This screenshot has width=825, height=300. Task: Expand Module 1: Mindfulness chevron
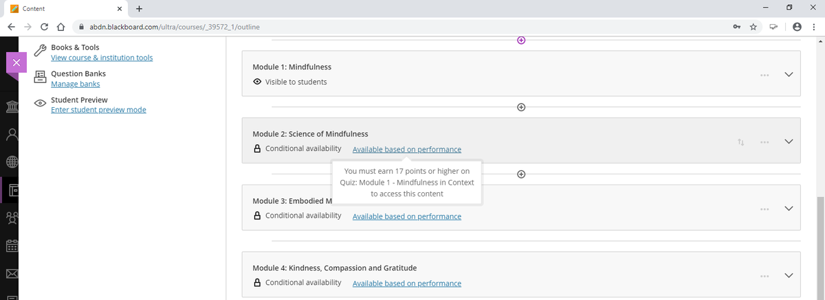(789, 75)
